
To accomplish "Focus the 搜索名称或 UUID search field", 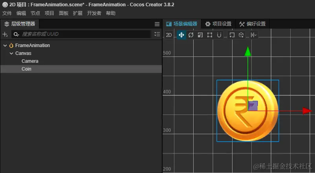I will coord(81,34).
